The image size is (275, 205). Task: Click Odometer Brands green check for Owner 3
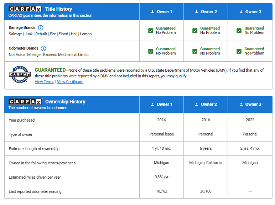pos(239,51)
